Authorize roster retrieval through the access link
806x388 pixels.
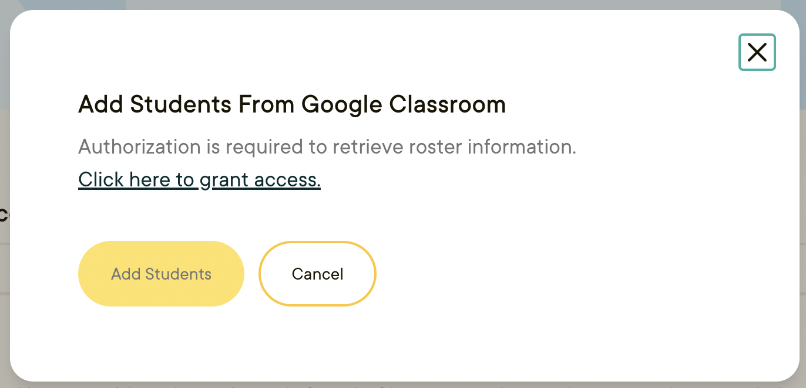click(199, 179)
